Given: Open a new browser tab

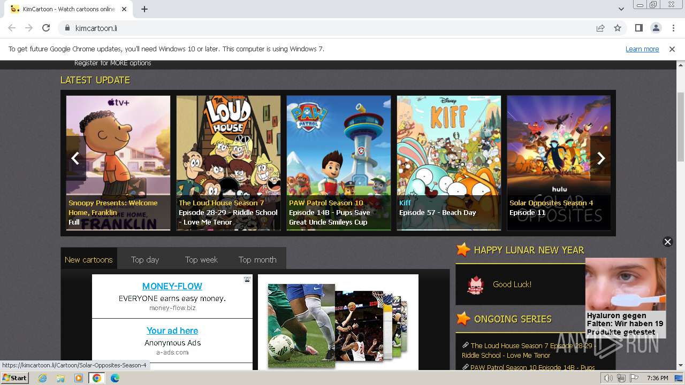Looking at the screenshot, I should [x=144, y=9].
